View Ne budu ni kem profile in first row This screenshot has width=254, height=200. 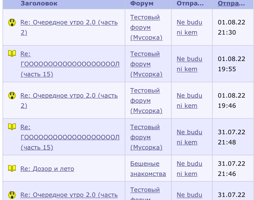189,27
